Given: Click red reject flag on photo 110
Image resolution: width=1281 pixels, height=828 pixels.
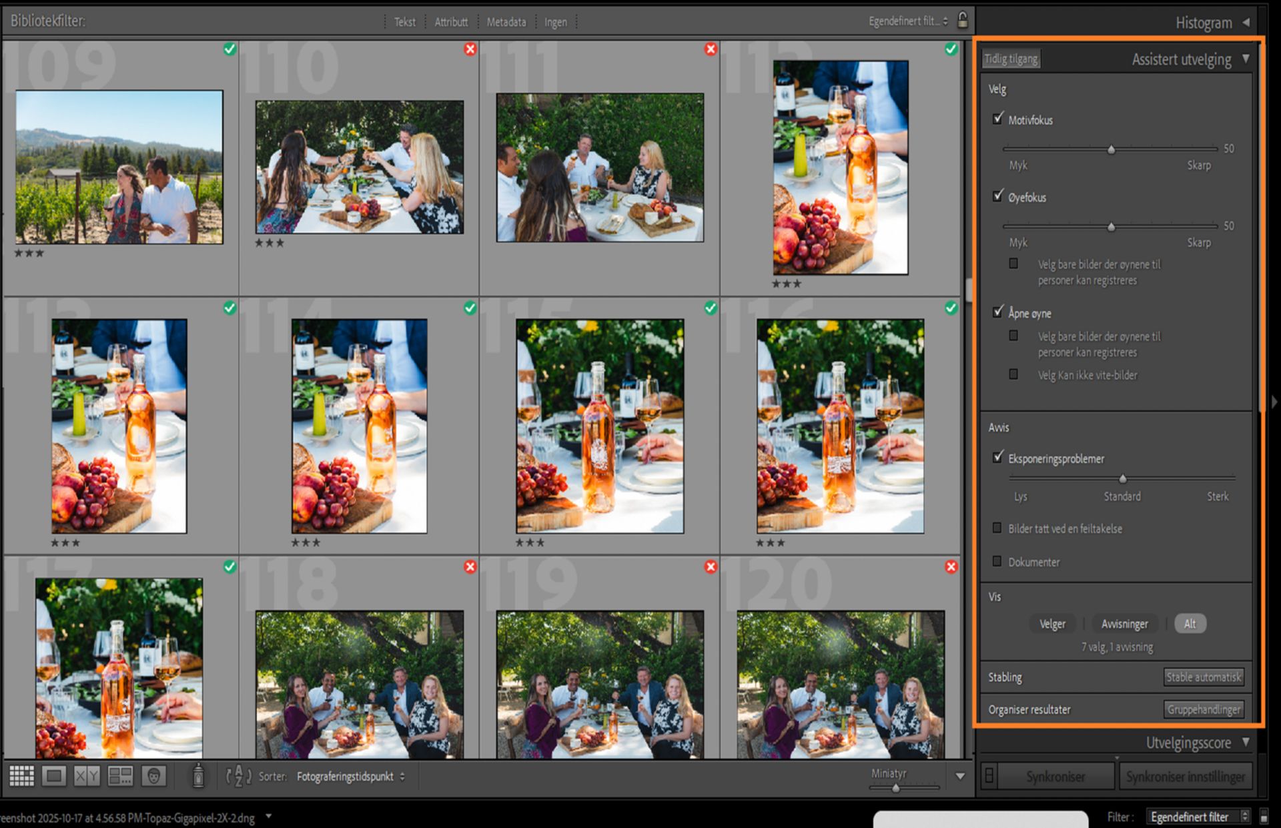Looking at the screenshot, I should click(470, 49).
